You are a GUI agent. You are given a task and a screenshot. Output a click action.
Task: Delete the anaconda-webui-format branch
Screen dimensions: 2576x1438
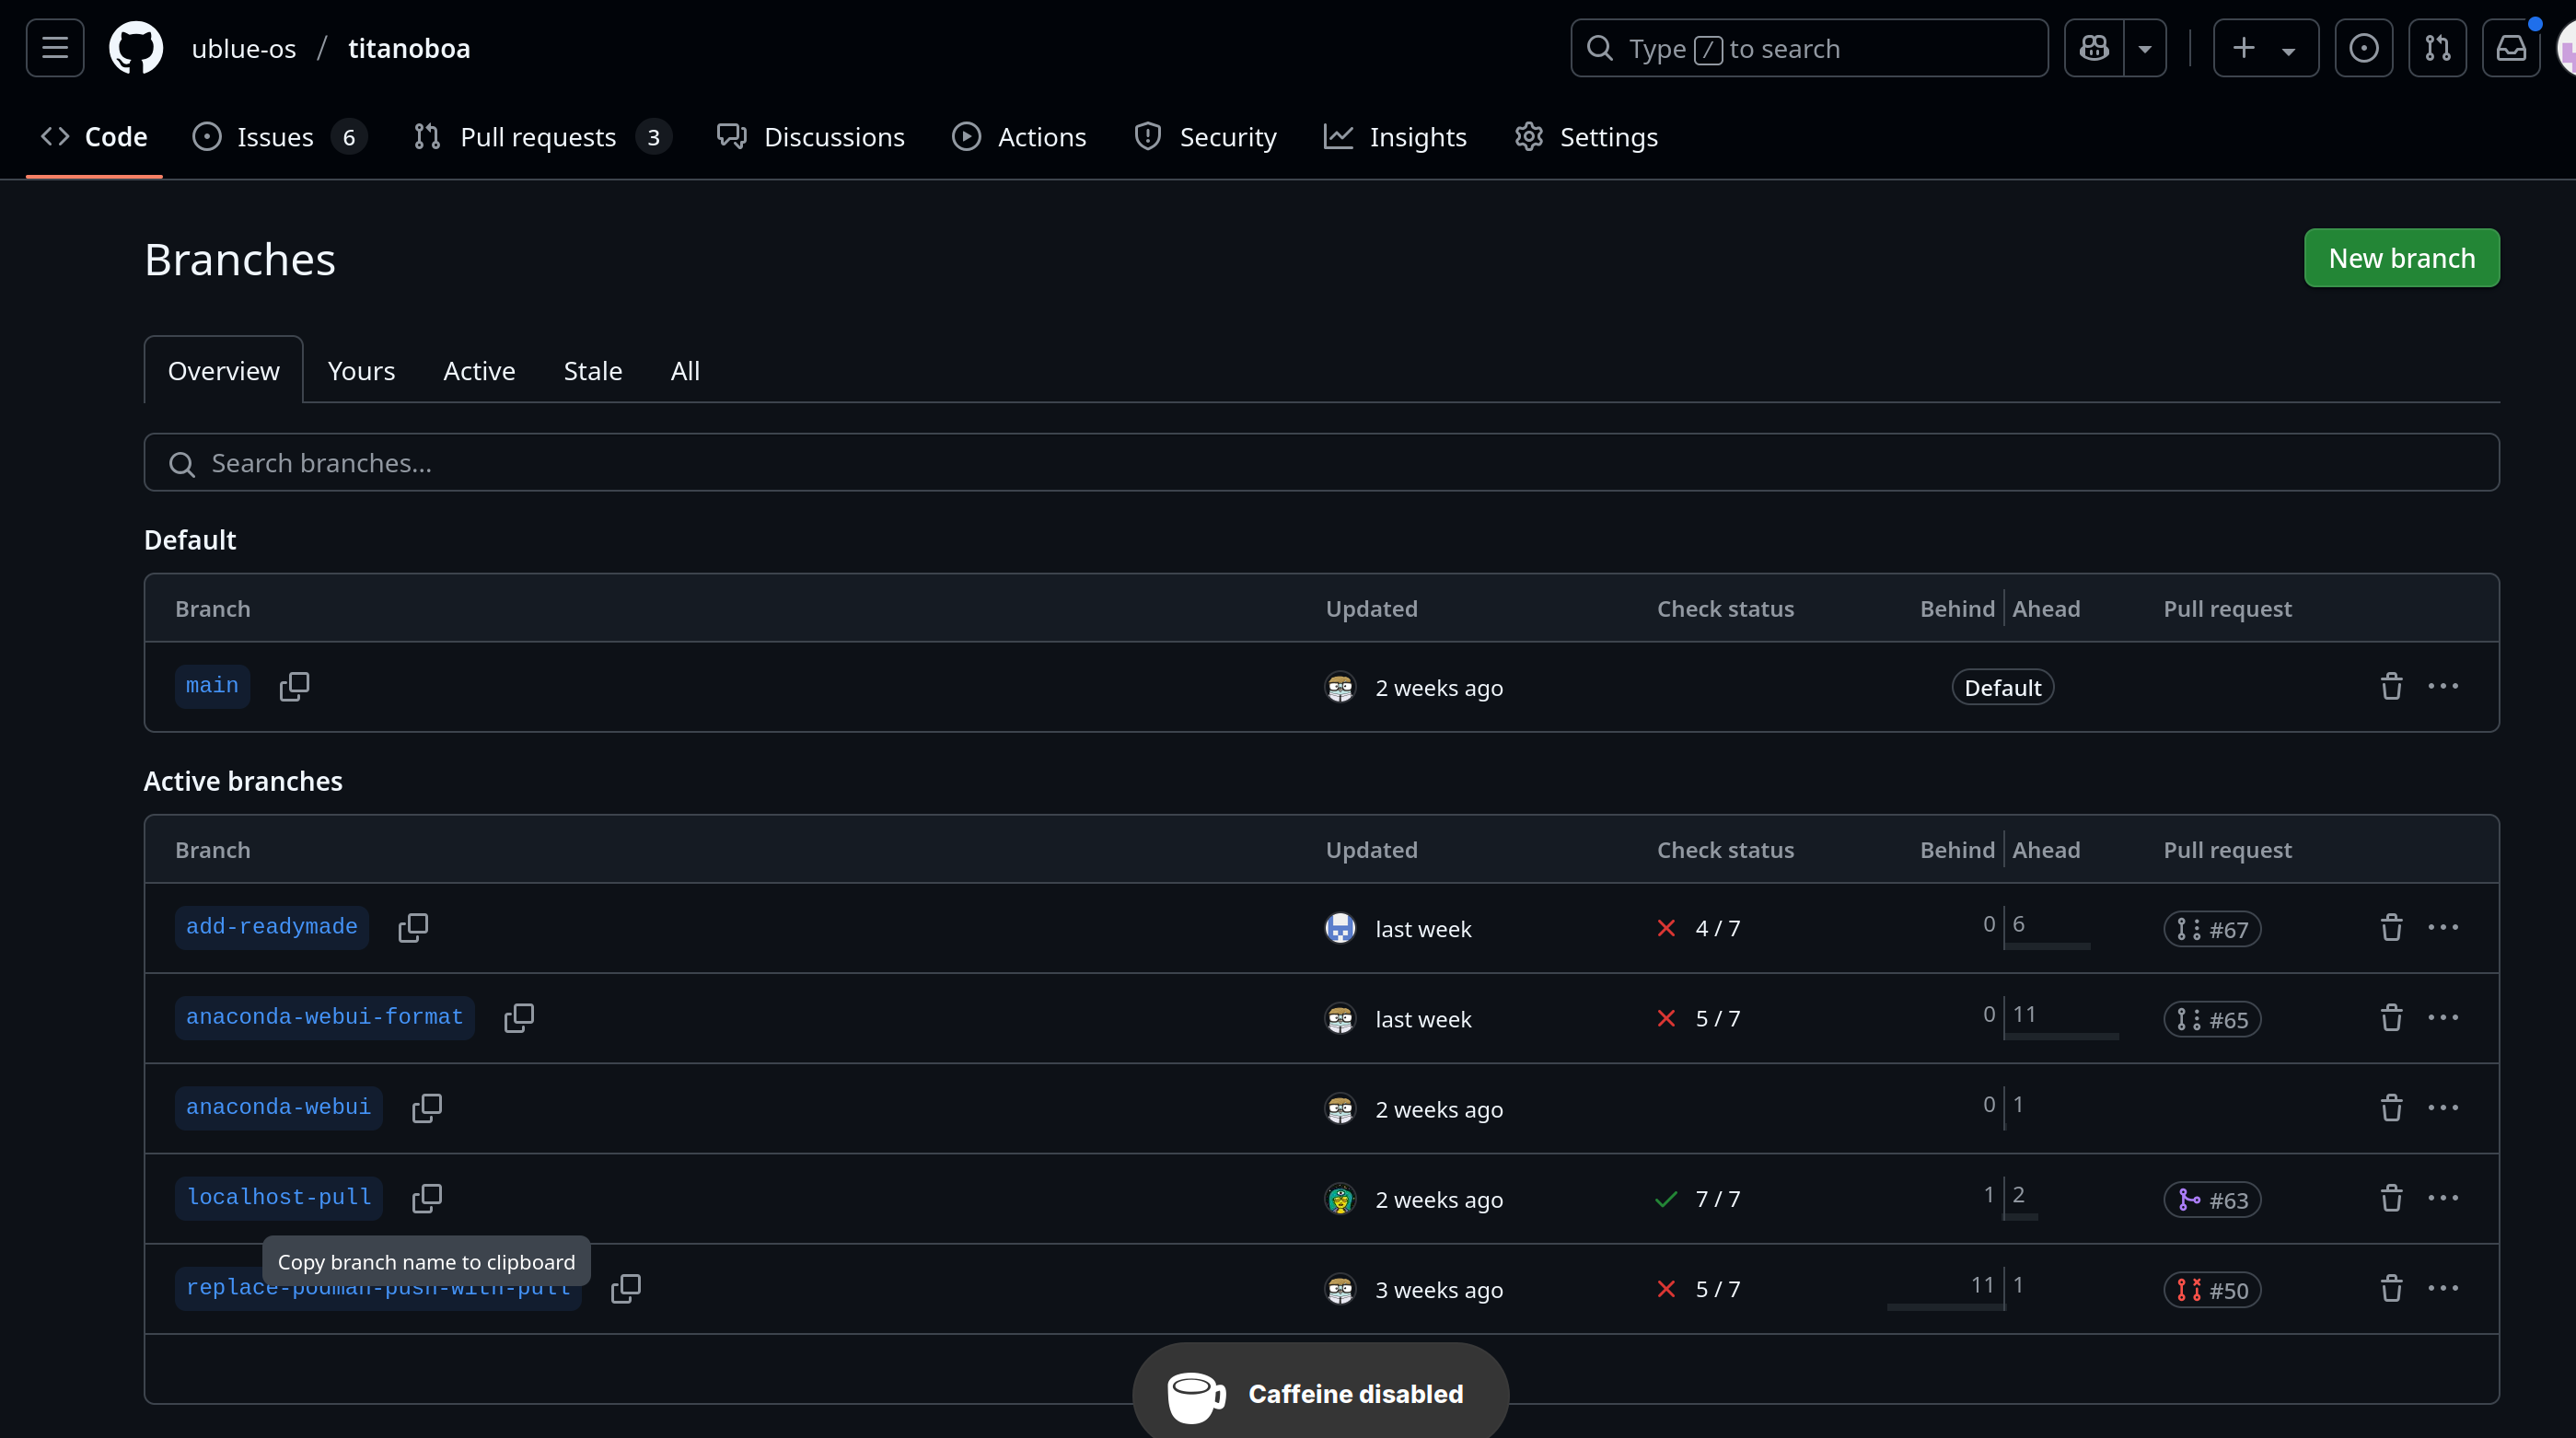pyautogui.click(x=2391, y=1018)
